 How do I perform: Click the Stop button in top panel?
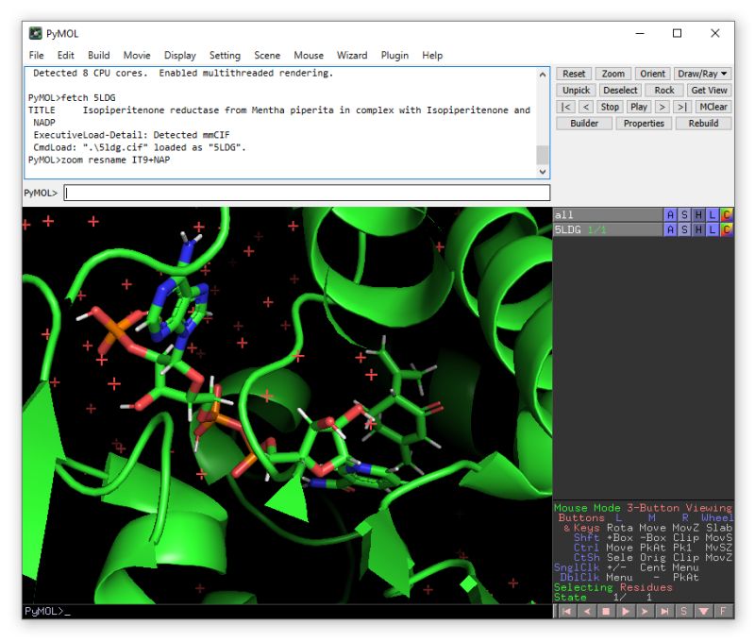[x=610, y=107]
